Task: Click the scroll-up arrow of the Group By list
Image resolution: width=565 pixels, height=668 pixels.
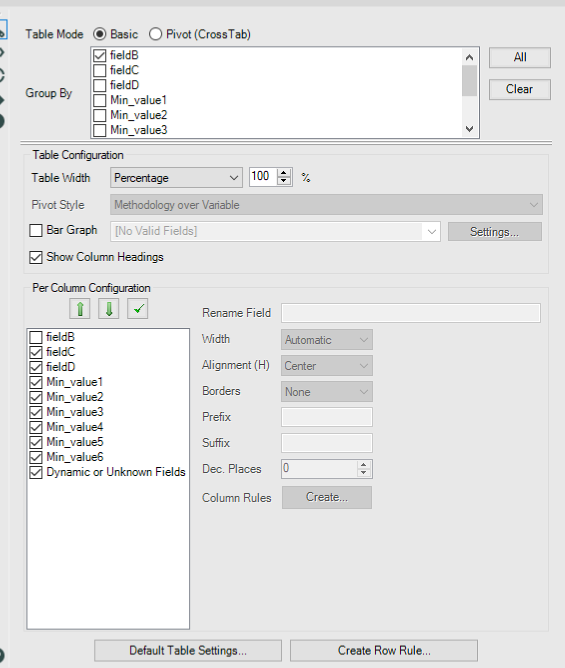Action: [470, 57]
